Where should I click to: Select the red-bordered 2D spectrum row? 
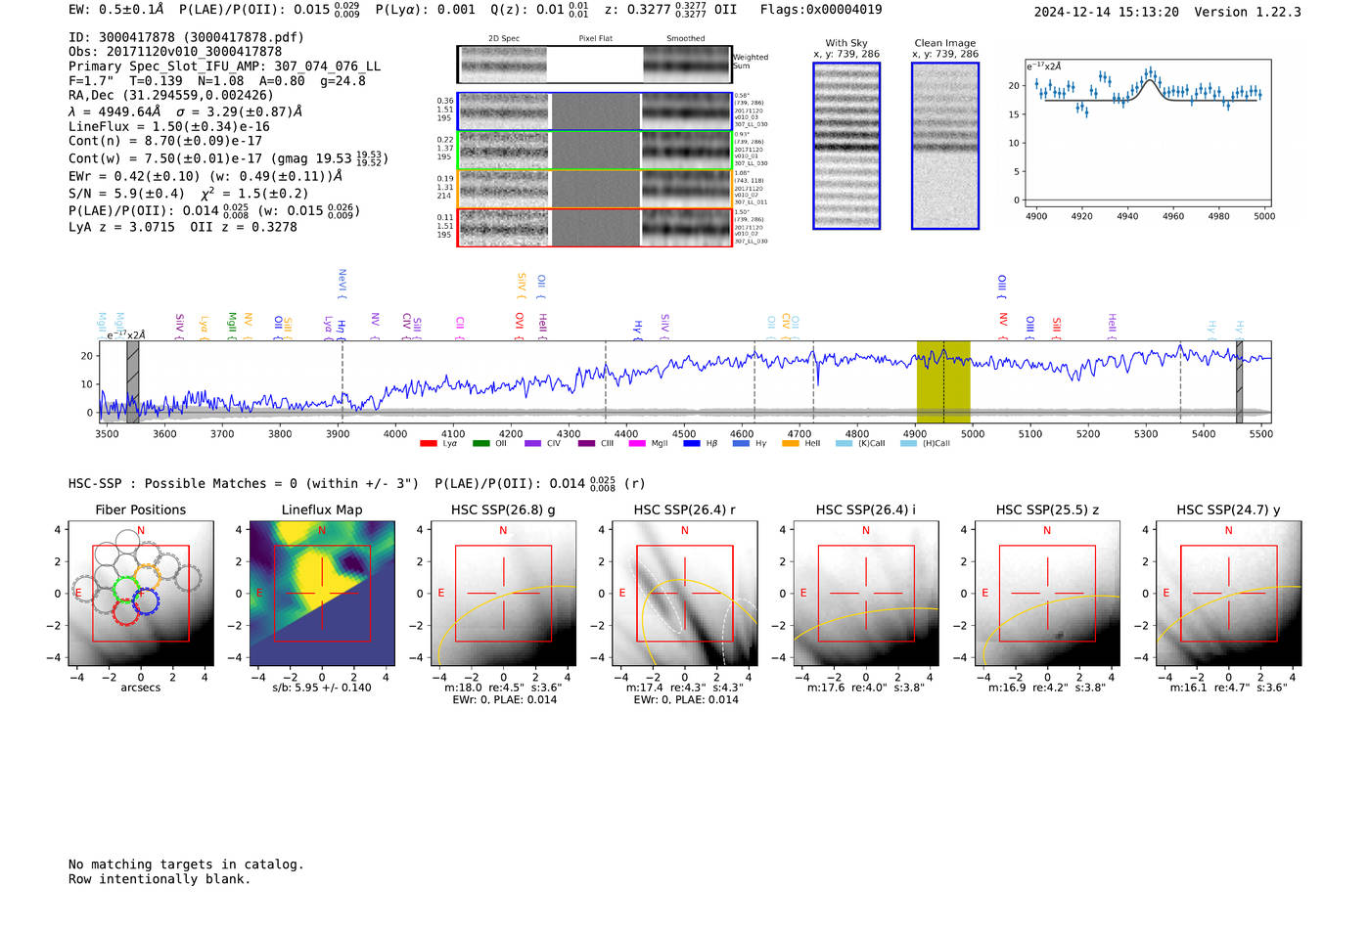tap(595, 227)
